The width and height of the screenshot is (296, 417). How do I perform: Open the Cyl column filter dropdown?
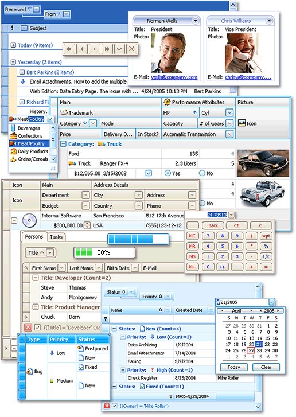point(229,112)
